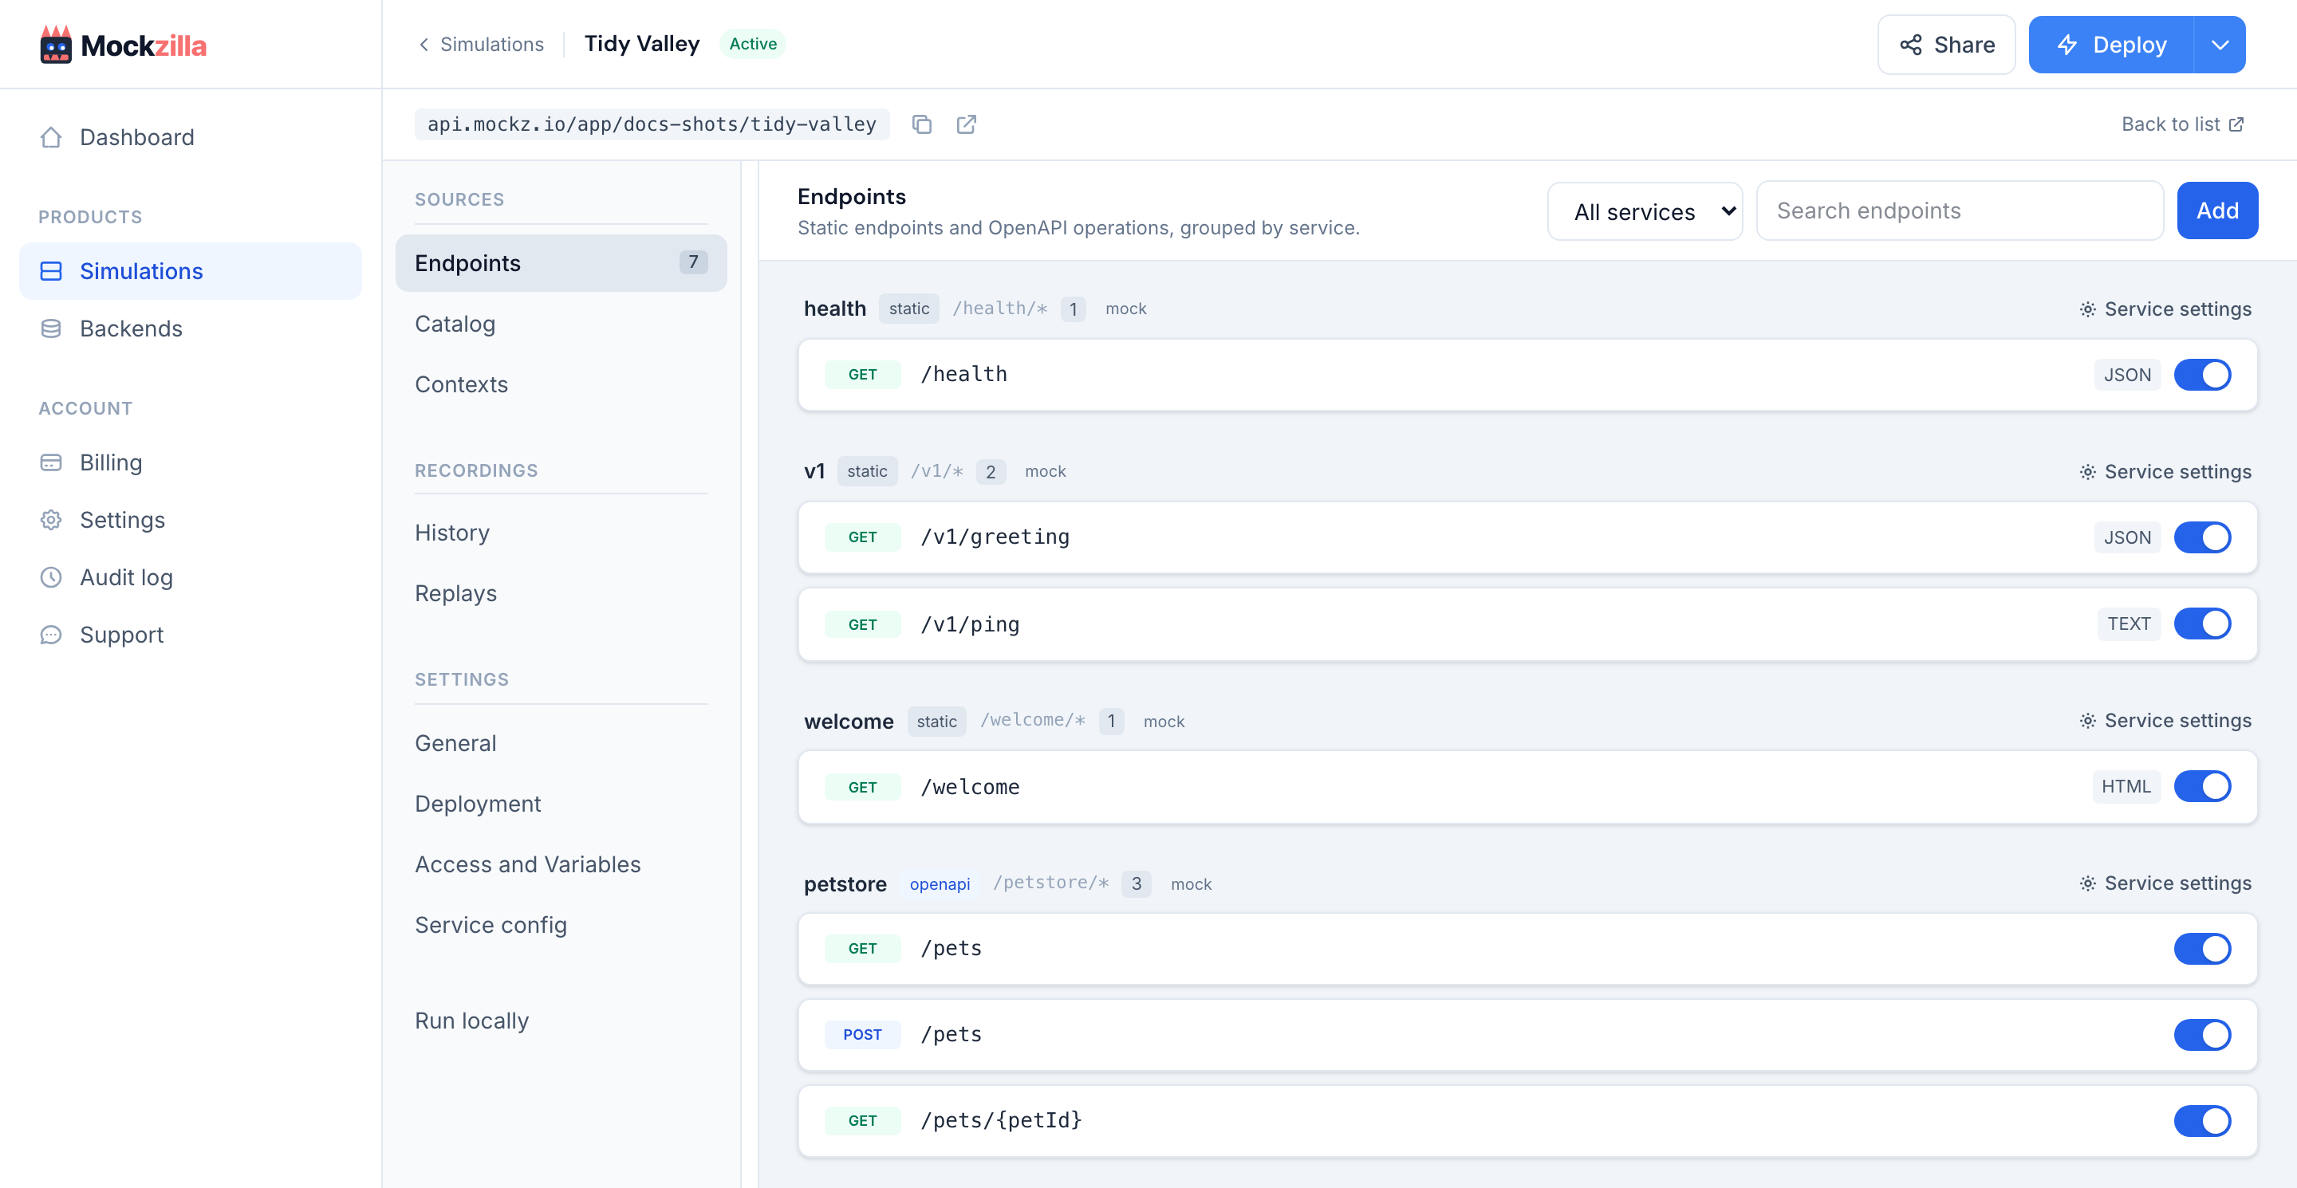Screen dimensions: 2297x1188
Task: Click the /v1/* route prefix label
Action: pyautogui.click(x=936, y=471)
